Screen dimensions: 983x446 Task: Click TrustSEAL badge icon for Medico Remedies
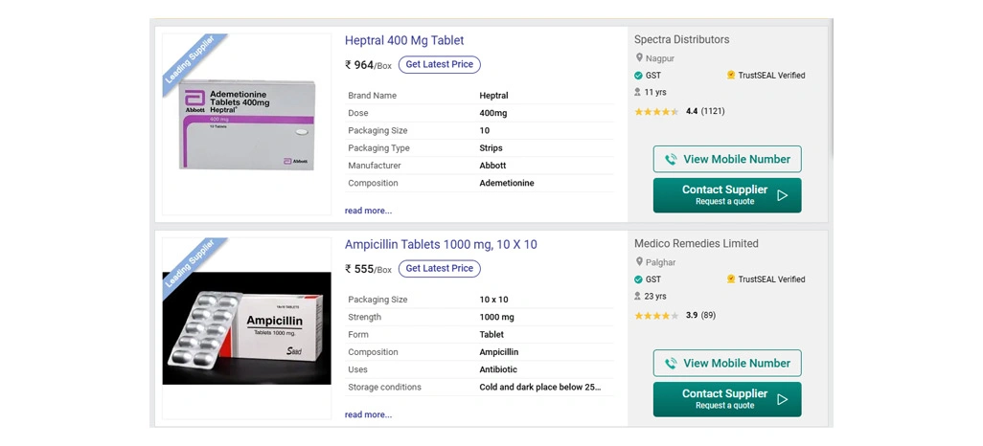pyautogui.click(x=730, y=279)
